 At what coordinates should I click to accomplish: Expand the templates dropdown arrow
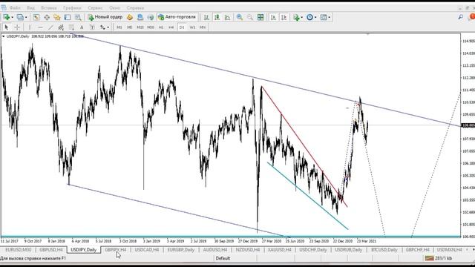click(330, 17)
